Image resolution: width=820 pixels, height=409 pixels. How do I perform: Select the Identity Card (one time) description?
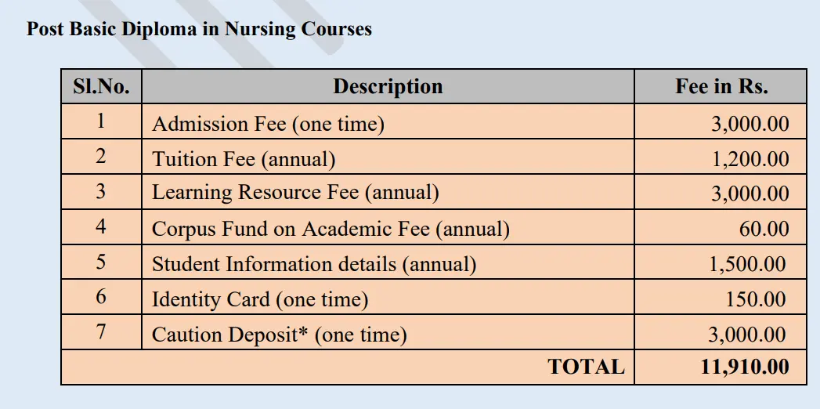[260, 299]
